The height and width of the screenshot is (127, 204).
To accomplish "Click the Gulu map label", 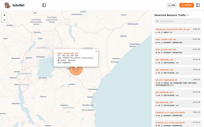I will (40, 39).
